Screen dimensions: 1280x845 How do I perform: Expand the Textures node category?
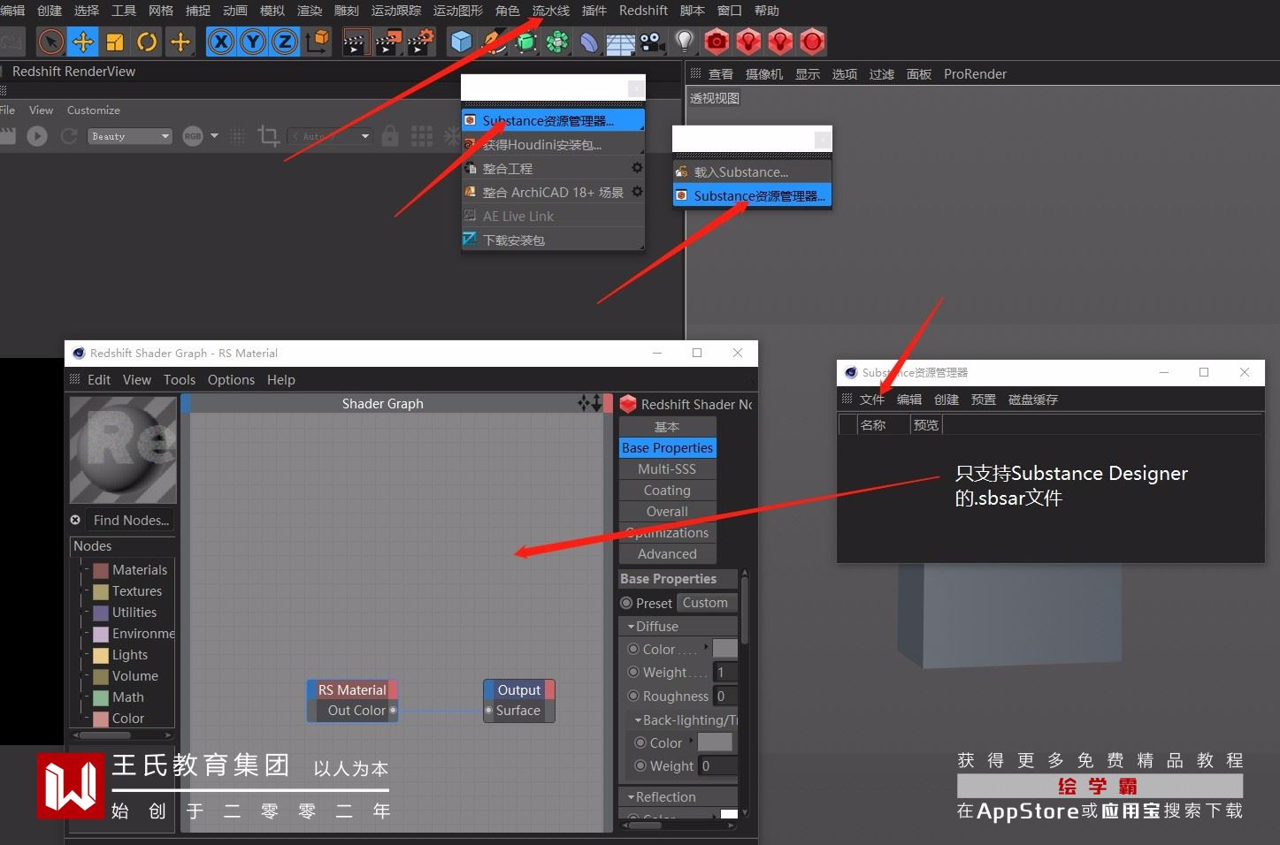[87, 591]
